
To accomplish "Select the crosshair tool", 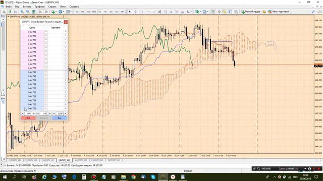I will tap(136, 12).
